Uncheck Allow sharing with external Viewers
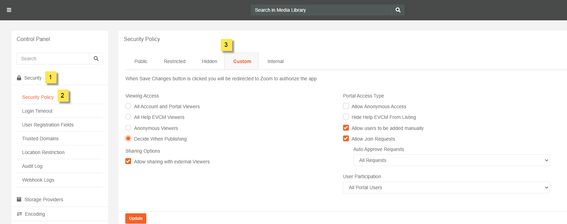This screenshot has width=567, height=224. [x=128, y=161]
